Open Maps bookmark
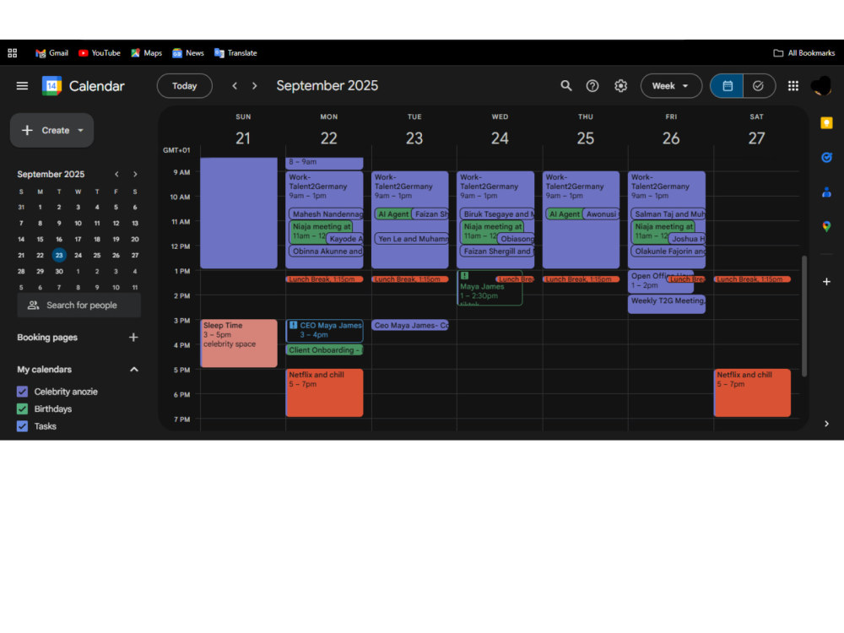 (x=146, y=52)
